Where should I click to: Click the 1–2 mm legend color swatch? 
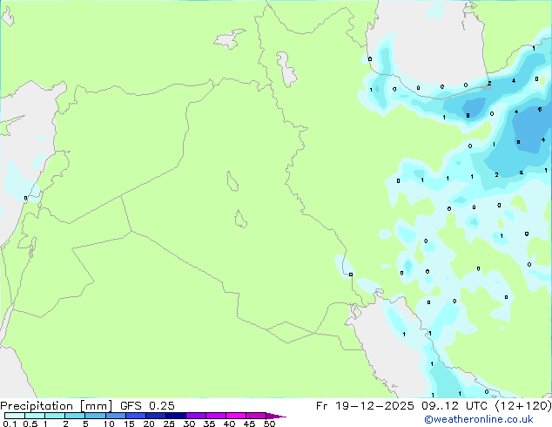[x=55, y=416]
